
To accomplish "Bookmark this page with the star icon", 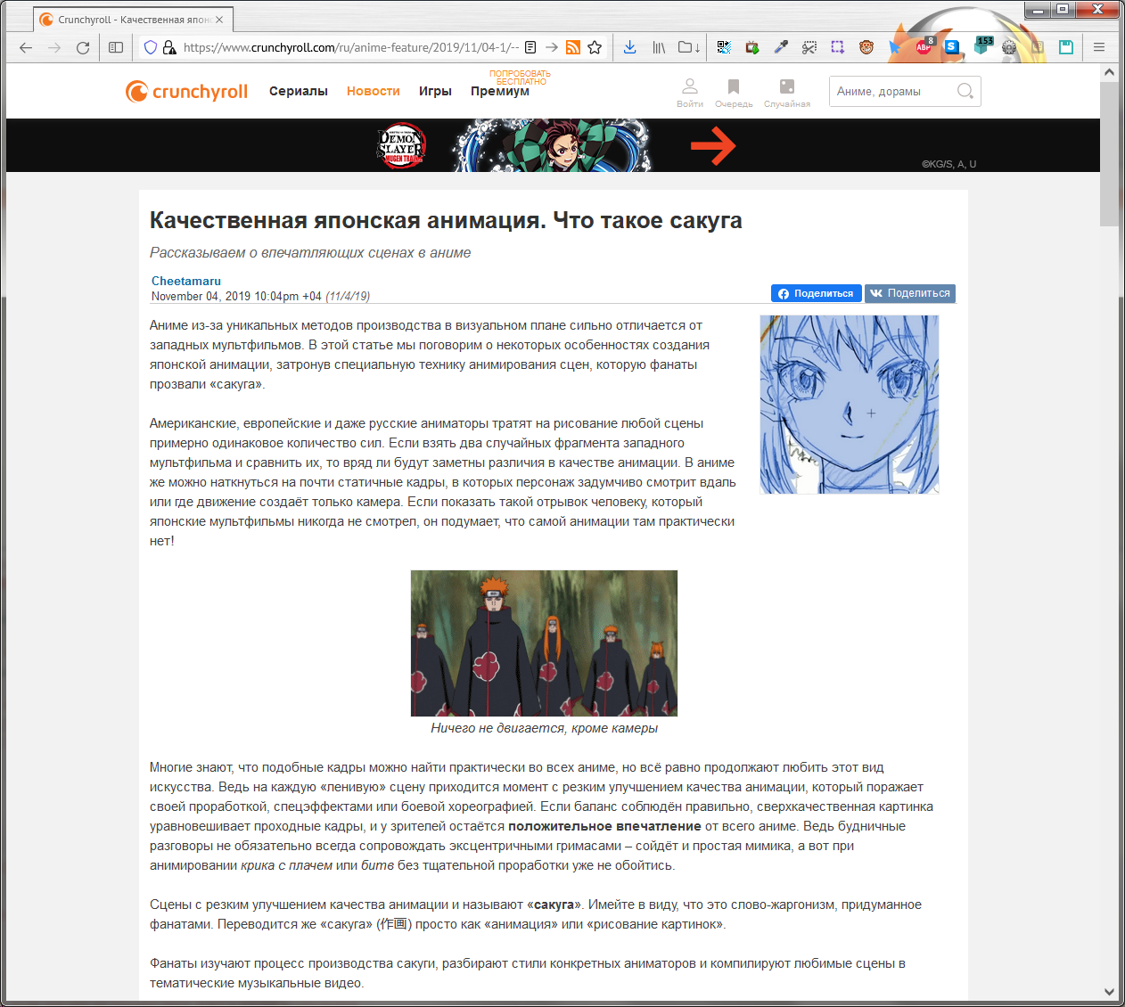I will 595,47.
